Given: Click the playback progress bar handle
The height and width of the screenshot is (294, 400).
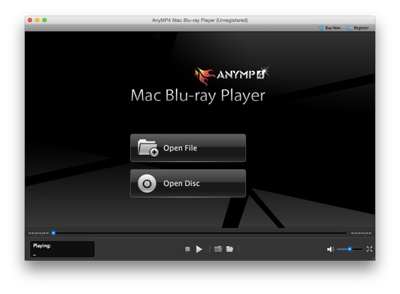Looking at the screenshot, I should [x=54, y=233].
